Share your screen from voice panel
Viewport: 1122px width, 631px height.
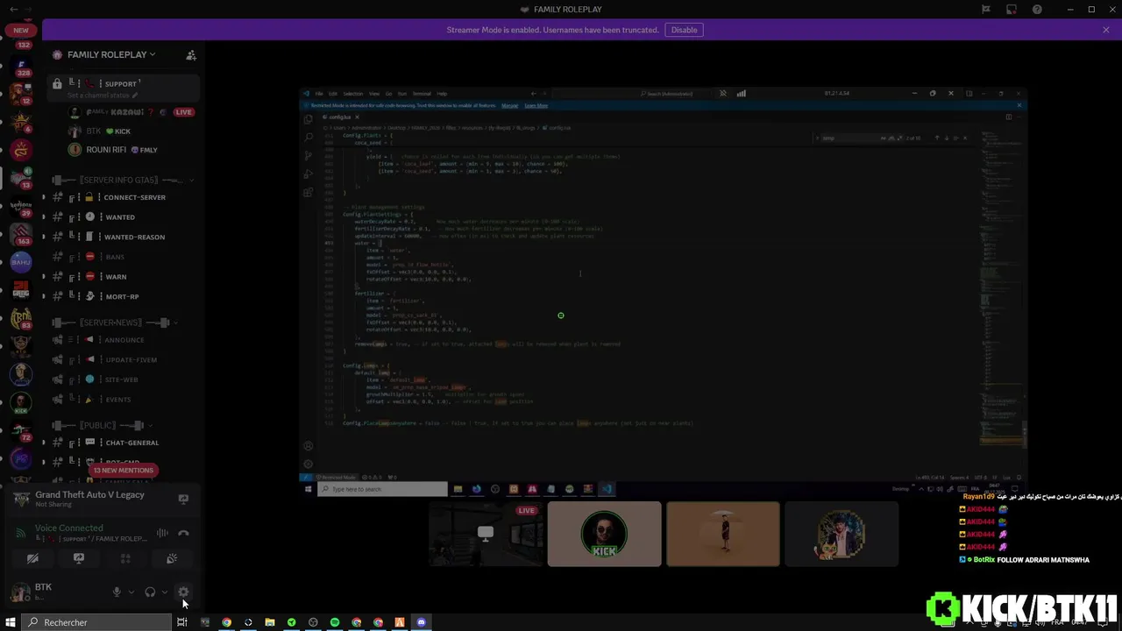pyautogui.click(x=79, y=558)
